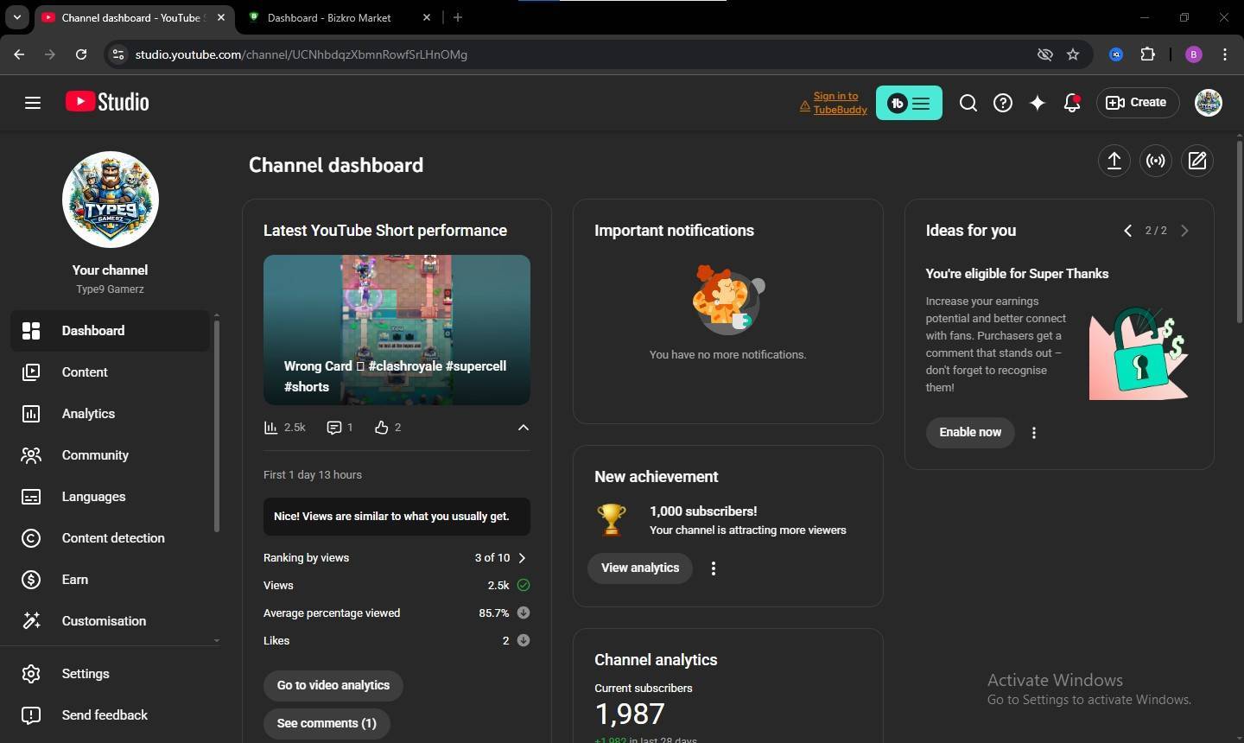Click the upload videos arrow icon
Image resolution: width=1244 pixels, height=743 pixels.
1114,161
